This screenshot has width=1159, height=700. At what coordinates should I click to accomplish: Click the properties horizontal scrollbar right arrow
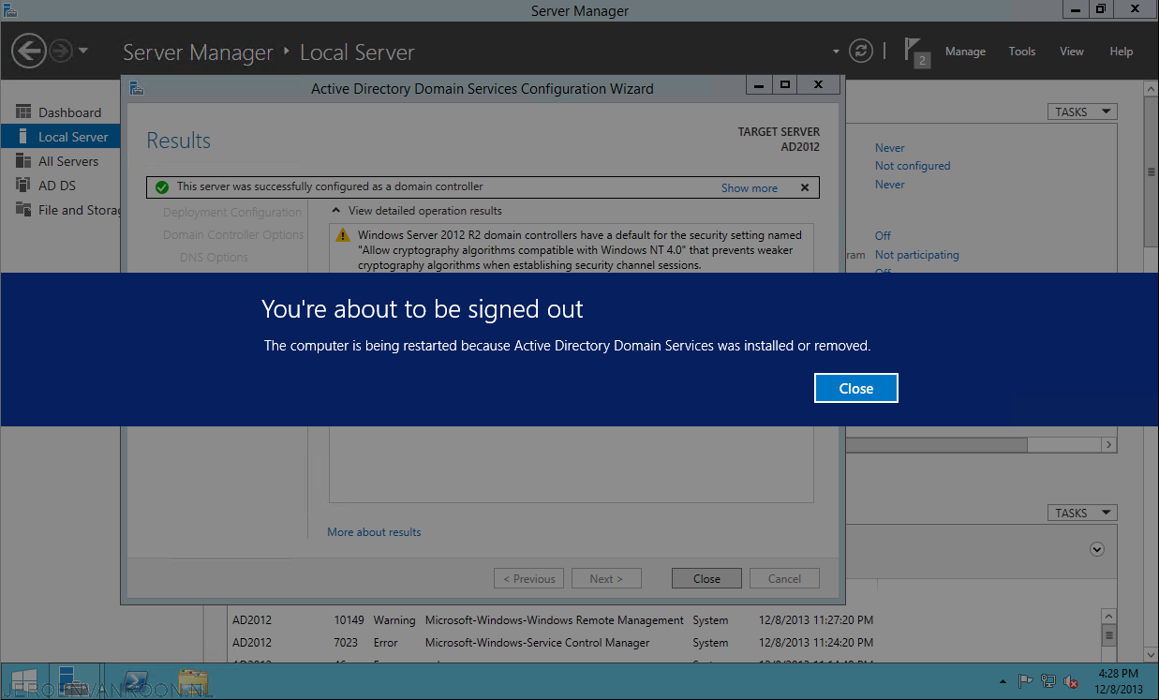click(1109, 444)
